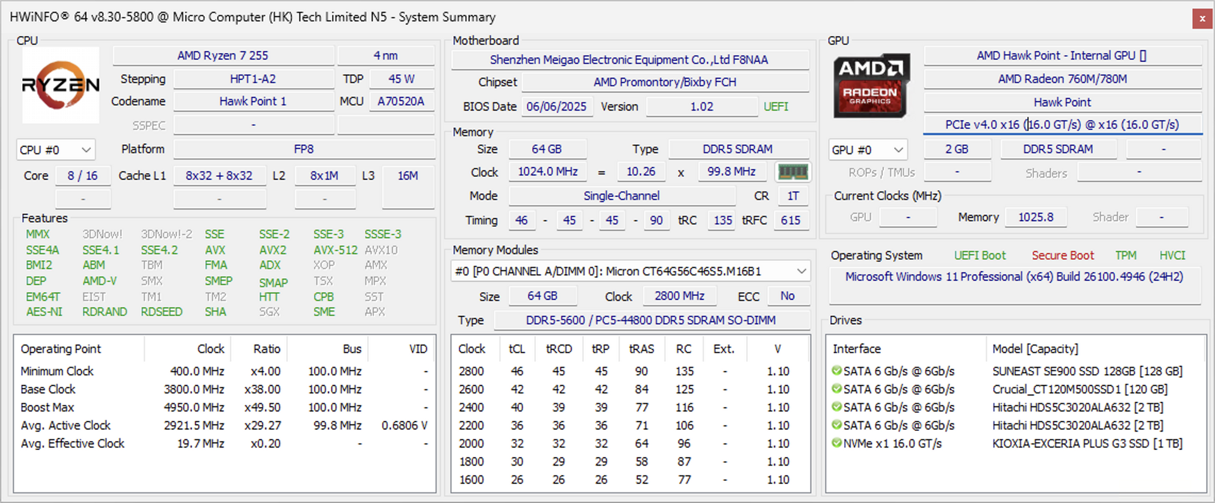Click the Windows 11 Professional OS text
1215x503 pixels.
click(x=1014, y=277)
